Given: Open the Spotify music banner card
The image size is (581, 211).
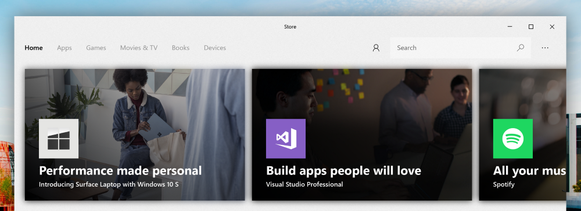Looking at the screenshot, I should click(x=522, y=135).
